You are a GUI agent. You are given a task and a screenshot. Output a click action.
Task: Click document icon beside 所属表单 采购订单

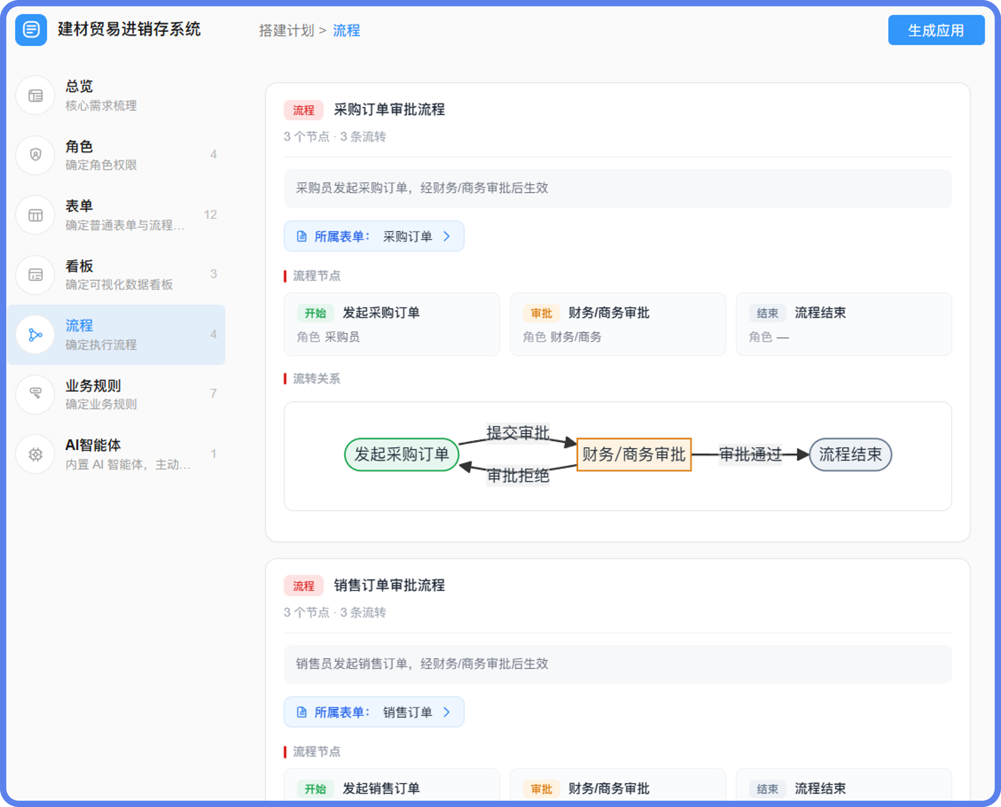302,236
